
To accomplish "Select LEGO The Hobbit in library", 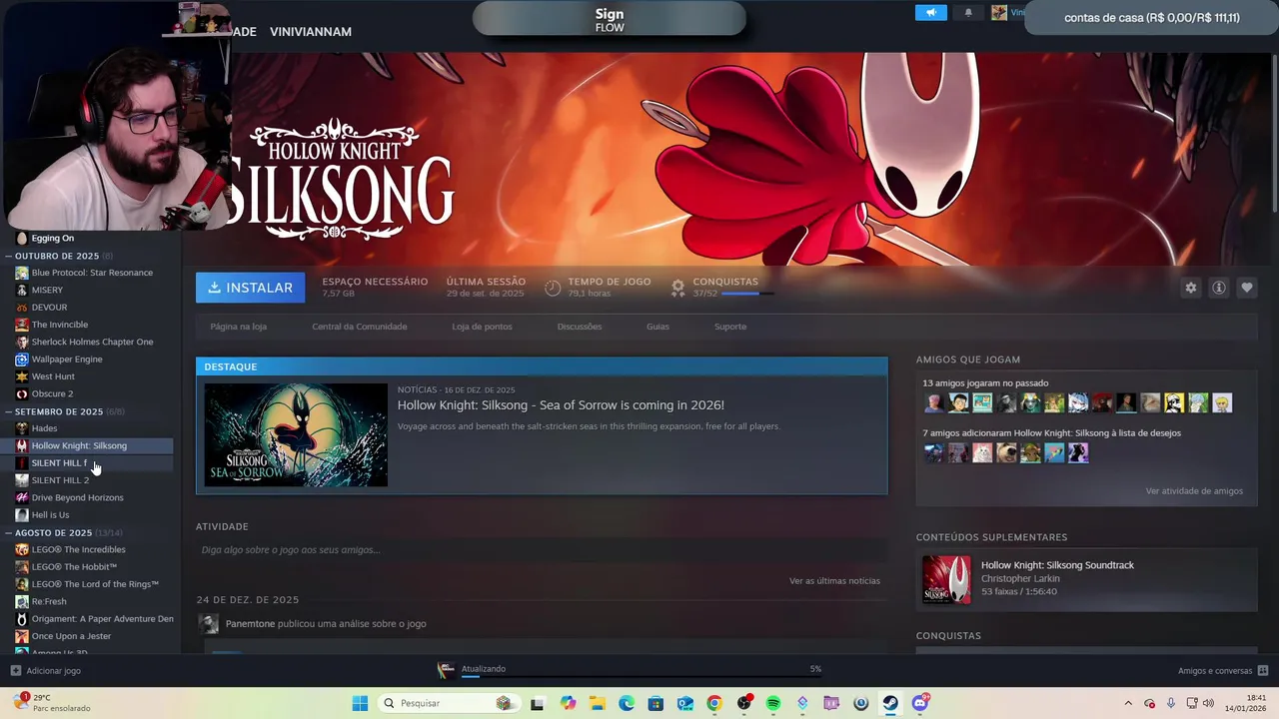I will (74, 567).
